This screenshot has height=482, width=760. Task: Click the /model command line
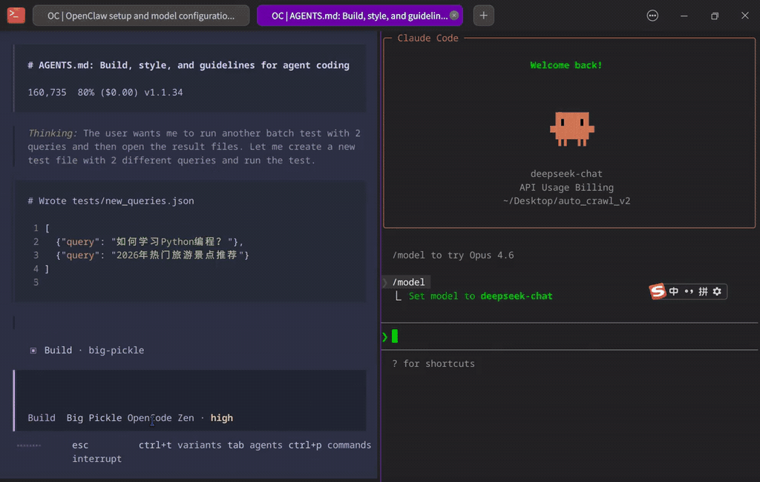click(408, 282)
